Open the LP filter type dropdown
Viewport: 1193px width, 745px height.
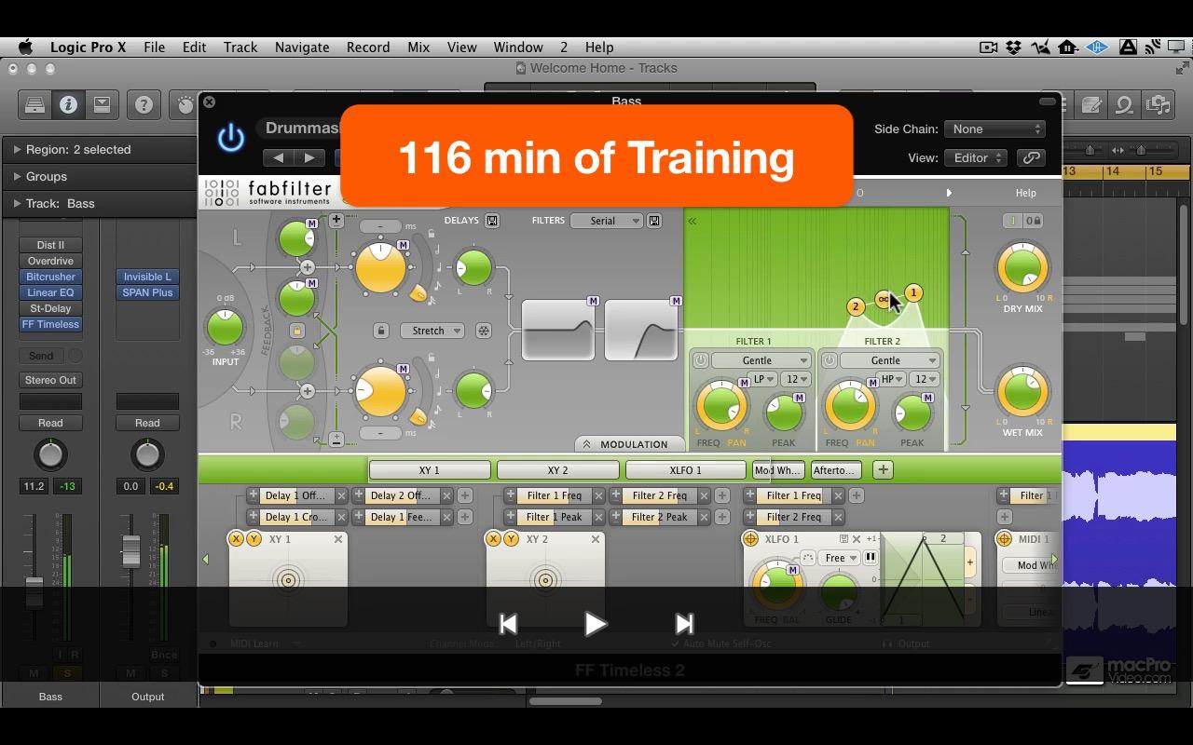pyautogui.click(x=764, y=379)
